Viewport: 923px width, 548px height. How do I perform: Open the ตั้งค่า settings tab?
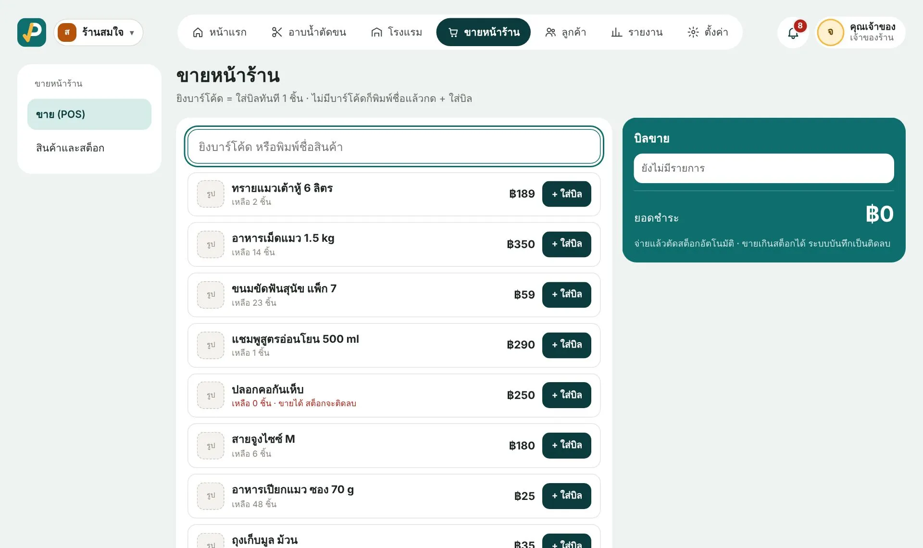click(708, 32)
